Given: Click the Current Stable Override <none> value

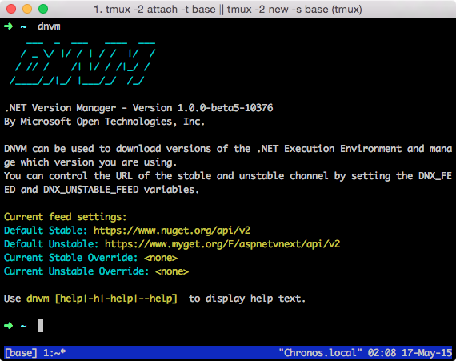Looking at the screenshot, I should (161, 258).
